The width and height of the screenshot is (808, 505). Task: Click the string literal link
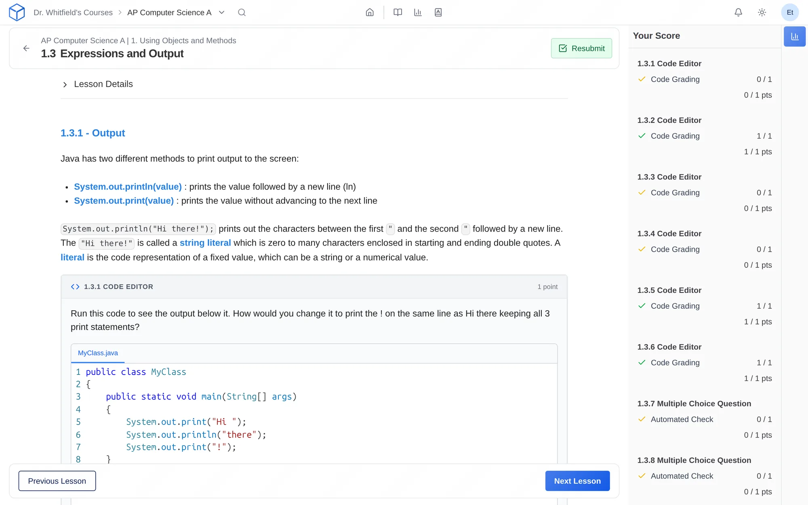tap(205, 243)
